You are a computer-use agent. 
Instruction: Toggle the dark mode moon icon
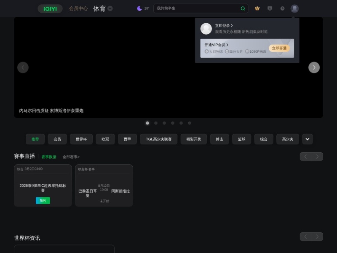coord(139,8)
